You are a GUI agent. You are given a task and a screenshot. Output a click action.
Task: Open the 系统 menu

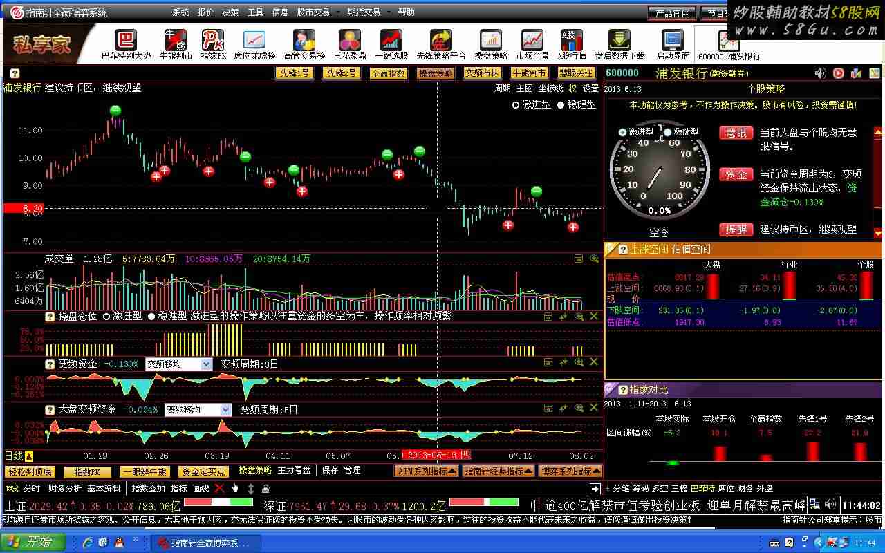tap(181, 12)
